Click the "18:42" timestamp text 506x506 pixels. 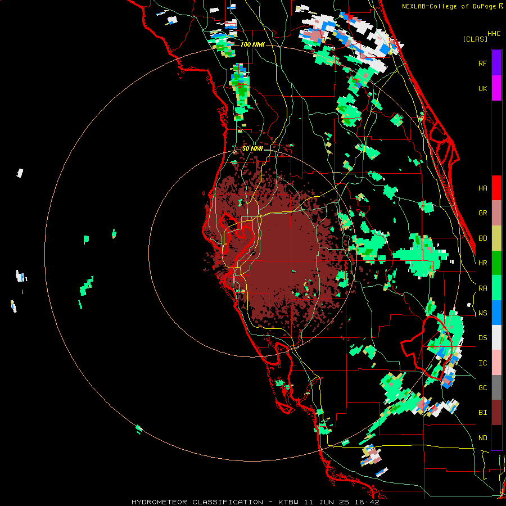[x=367, y=502]
